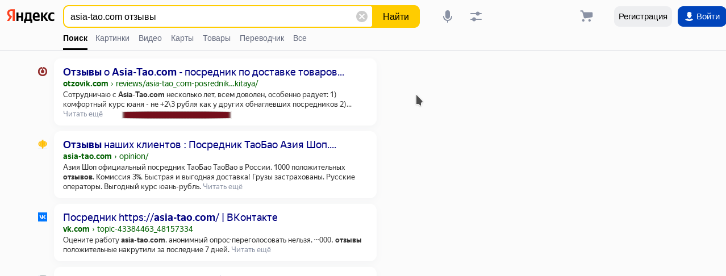Switch to the Видео tab
The width and height of the screenshot is (726, 276).
point(150,38)
